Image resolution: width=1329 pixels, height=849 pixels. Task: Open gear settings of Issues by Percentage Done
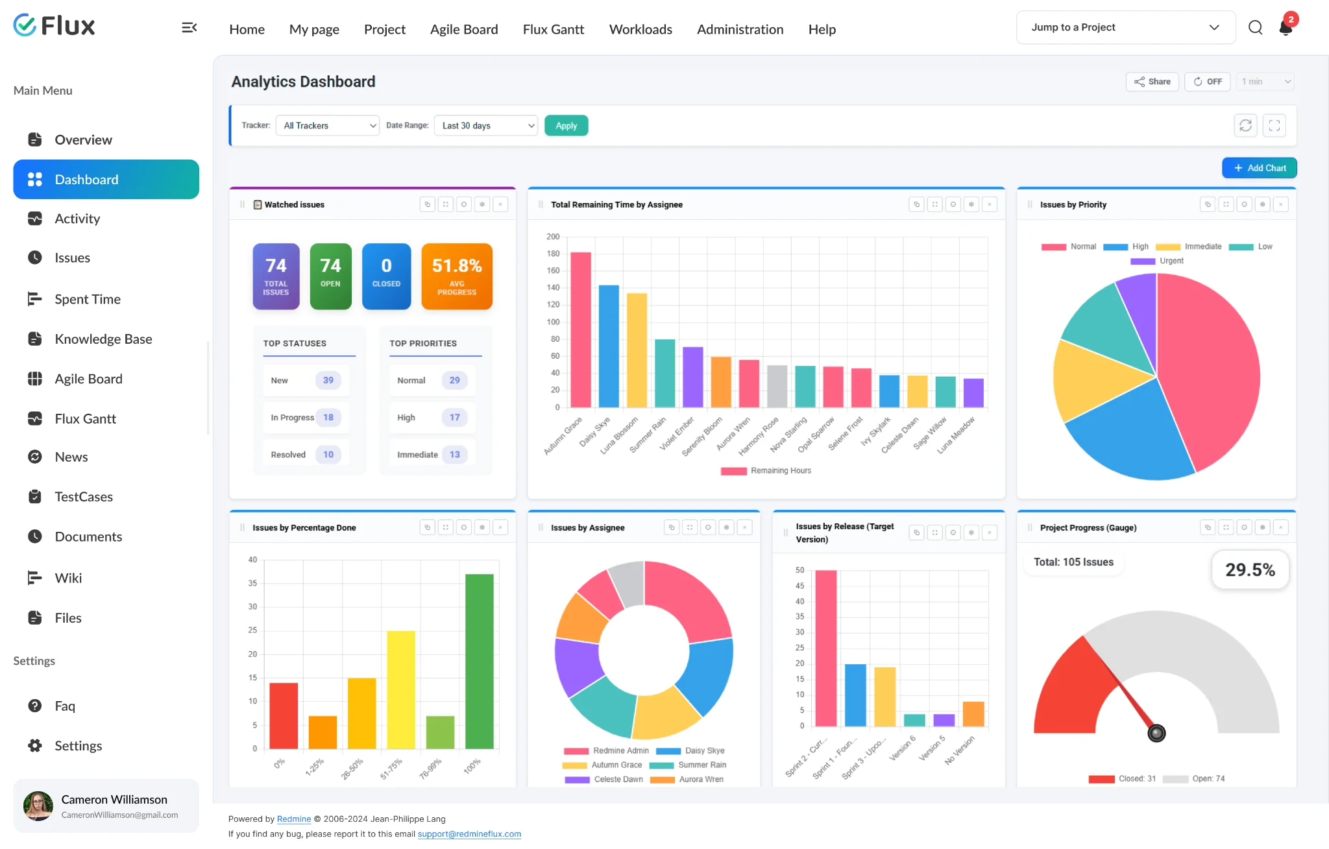[x=482, y=527]
